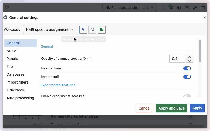210x131 pixels.
Task: Enable the experimental features toggle
Action: pos(187,96)
